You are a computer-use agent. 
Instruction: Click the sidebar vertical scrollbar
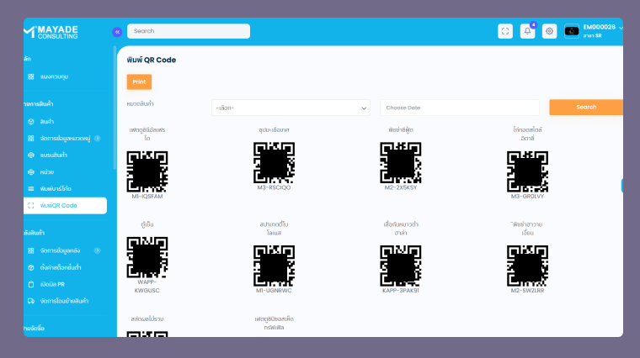coord(115,108)
